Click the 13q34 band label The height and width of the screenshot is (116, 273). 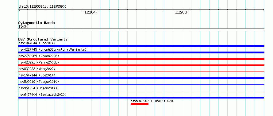(x=23, y=27)
